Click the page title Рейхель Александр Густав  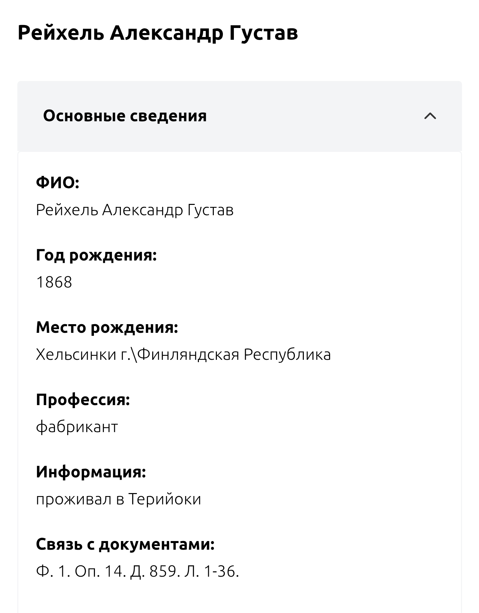coord(158,33)
